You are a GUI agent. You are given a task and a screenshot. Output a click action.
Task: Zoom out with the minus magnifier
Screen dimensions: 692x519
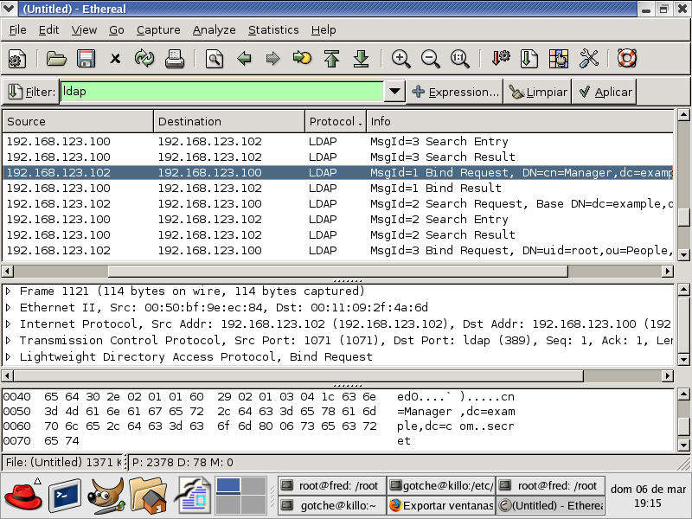[430, 58]
